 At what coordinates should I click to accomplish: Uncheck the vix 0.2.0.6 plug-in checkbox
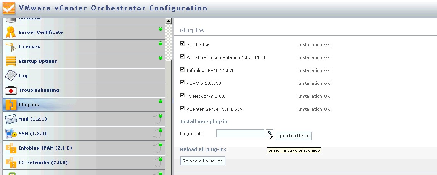(x=182, y=44)
